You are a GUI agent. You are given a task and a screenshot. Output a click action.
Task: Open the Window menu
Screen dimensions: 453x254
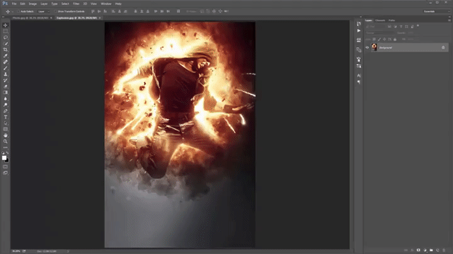point(106,3)
